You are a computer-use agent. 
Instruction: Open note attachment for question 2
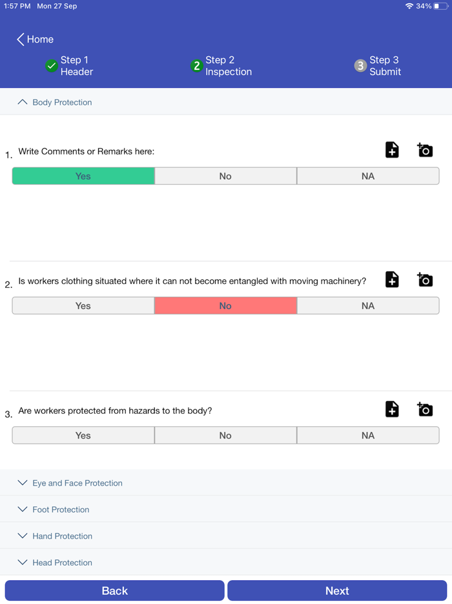click(x=392, y=279)
